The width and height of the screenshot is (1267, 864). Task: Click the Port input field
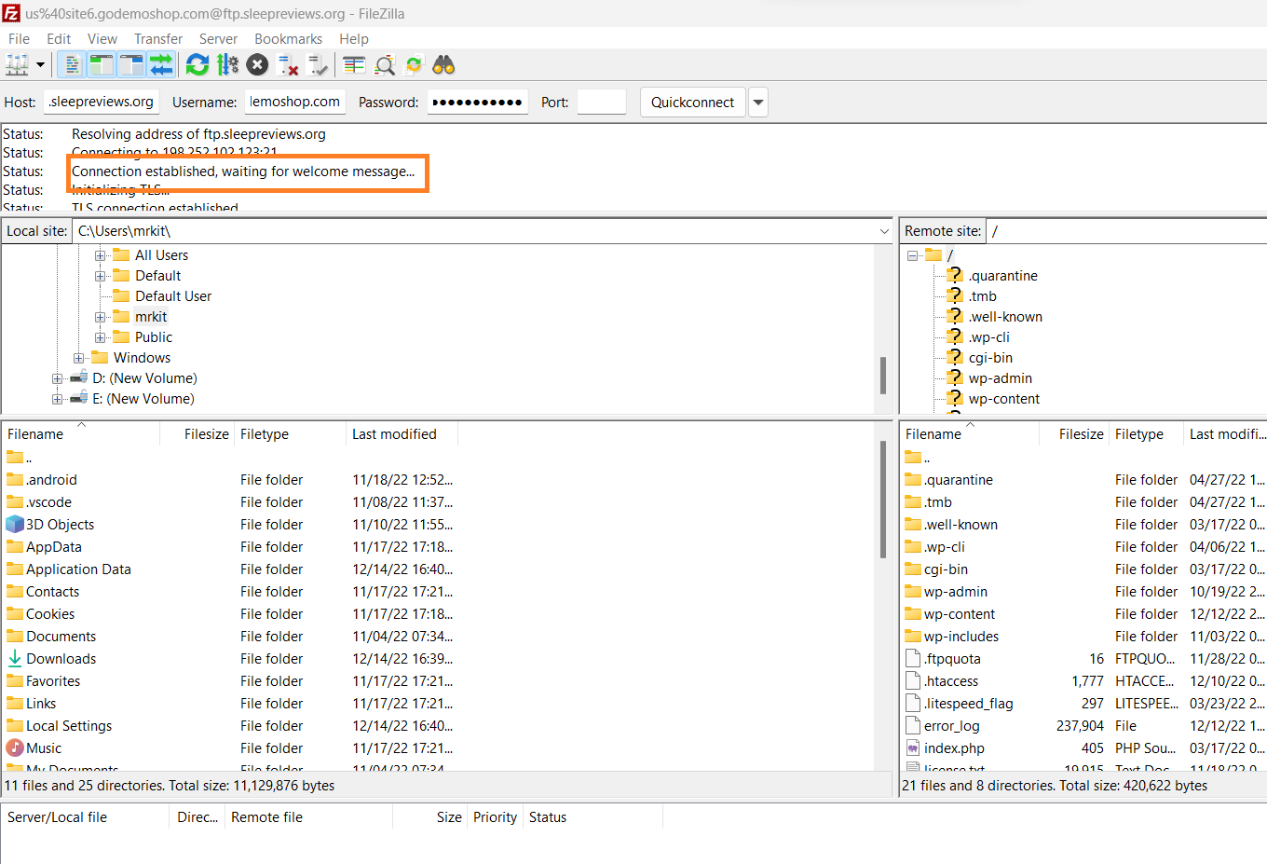pos(602,102)
